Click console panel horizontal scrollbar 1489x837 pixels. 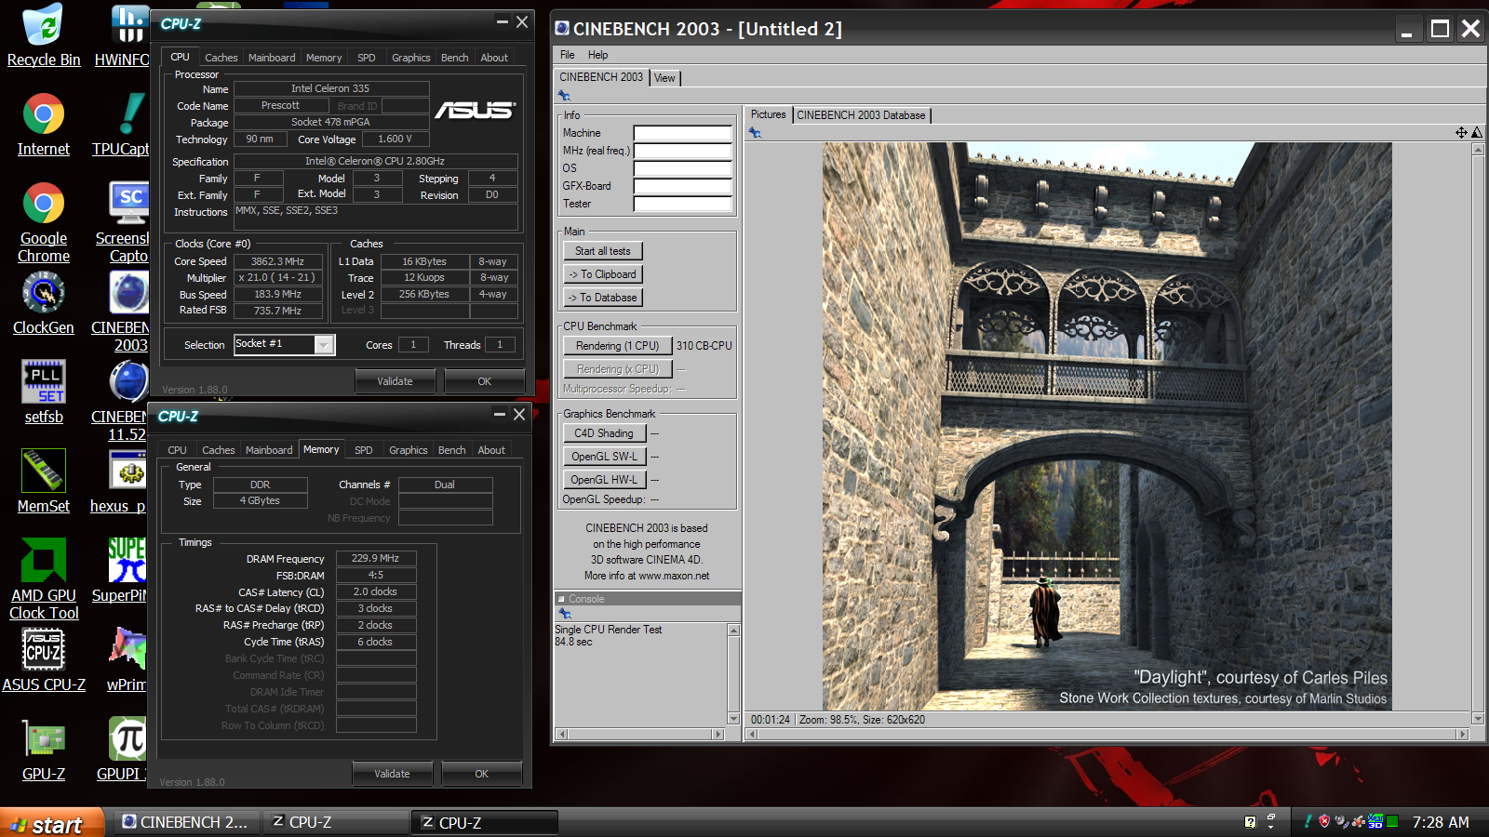639,734
